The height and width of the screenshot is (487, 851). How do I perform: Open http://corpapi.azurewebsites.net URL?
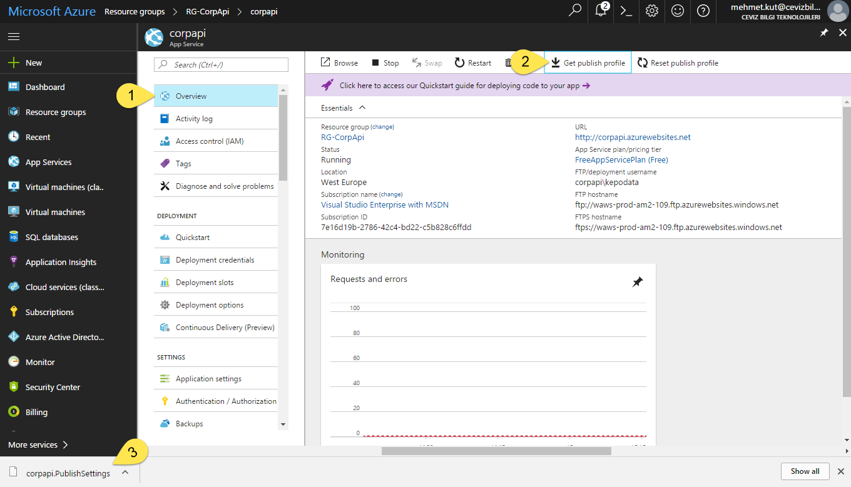[x=633, y=137]
